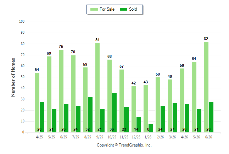The height and width of the screenshot is (154, 229).
Task: Select the For Sale legend label
Action: pos(107,9)
